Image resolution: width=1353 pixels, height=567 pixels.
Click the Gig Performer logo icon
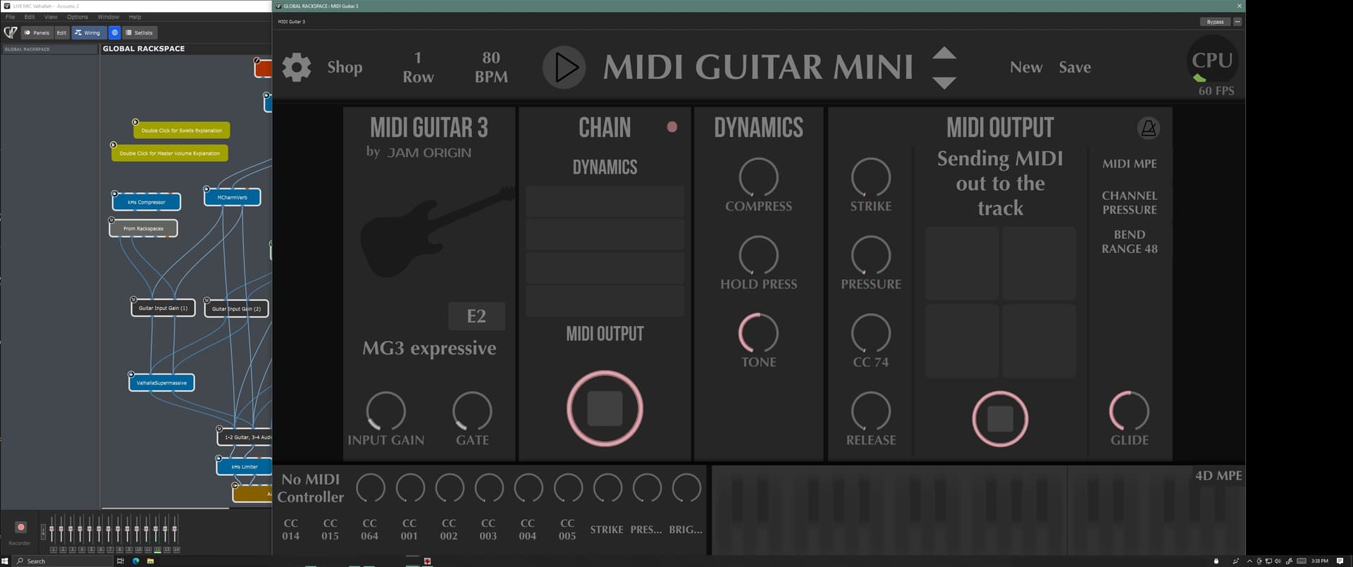10,32
